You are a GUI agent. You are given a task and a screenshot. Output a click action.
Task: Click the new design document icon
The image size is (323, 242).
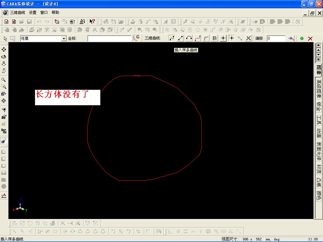[6, 22]
